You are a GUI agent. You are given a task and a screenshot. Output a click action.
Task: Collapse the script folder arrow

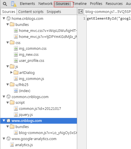pyautogui.click(x=7, y=103)
